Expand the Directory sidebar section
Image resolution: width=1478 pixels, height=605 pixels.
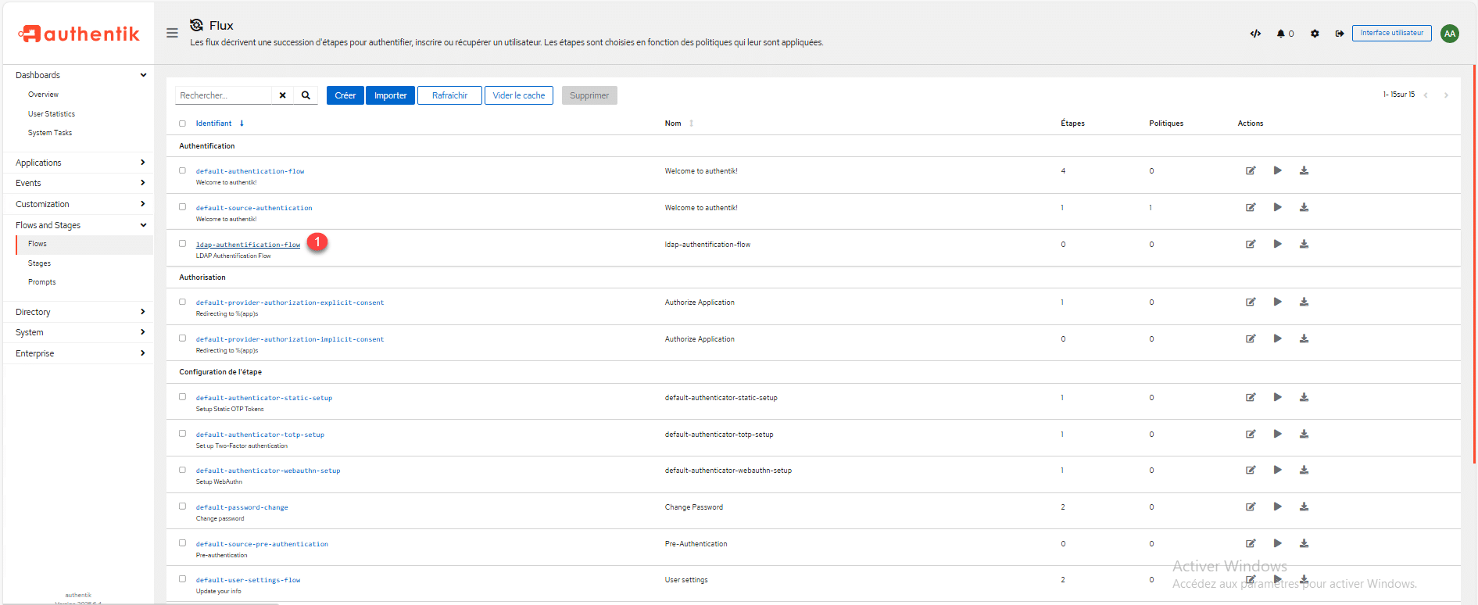(x=78, y=312)
